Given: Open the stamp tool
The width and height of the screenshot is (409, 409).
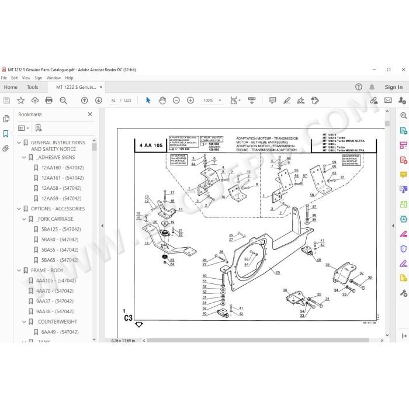Looking at the screenshot, I should point(315,100).
